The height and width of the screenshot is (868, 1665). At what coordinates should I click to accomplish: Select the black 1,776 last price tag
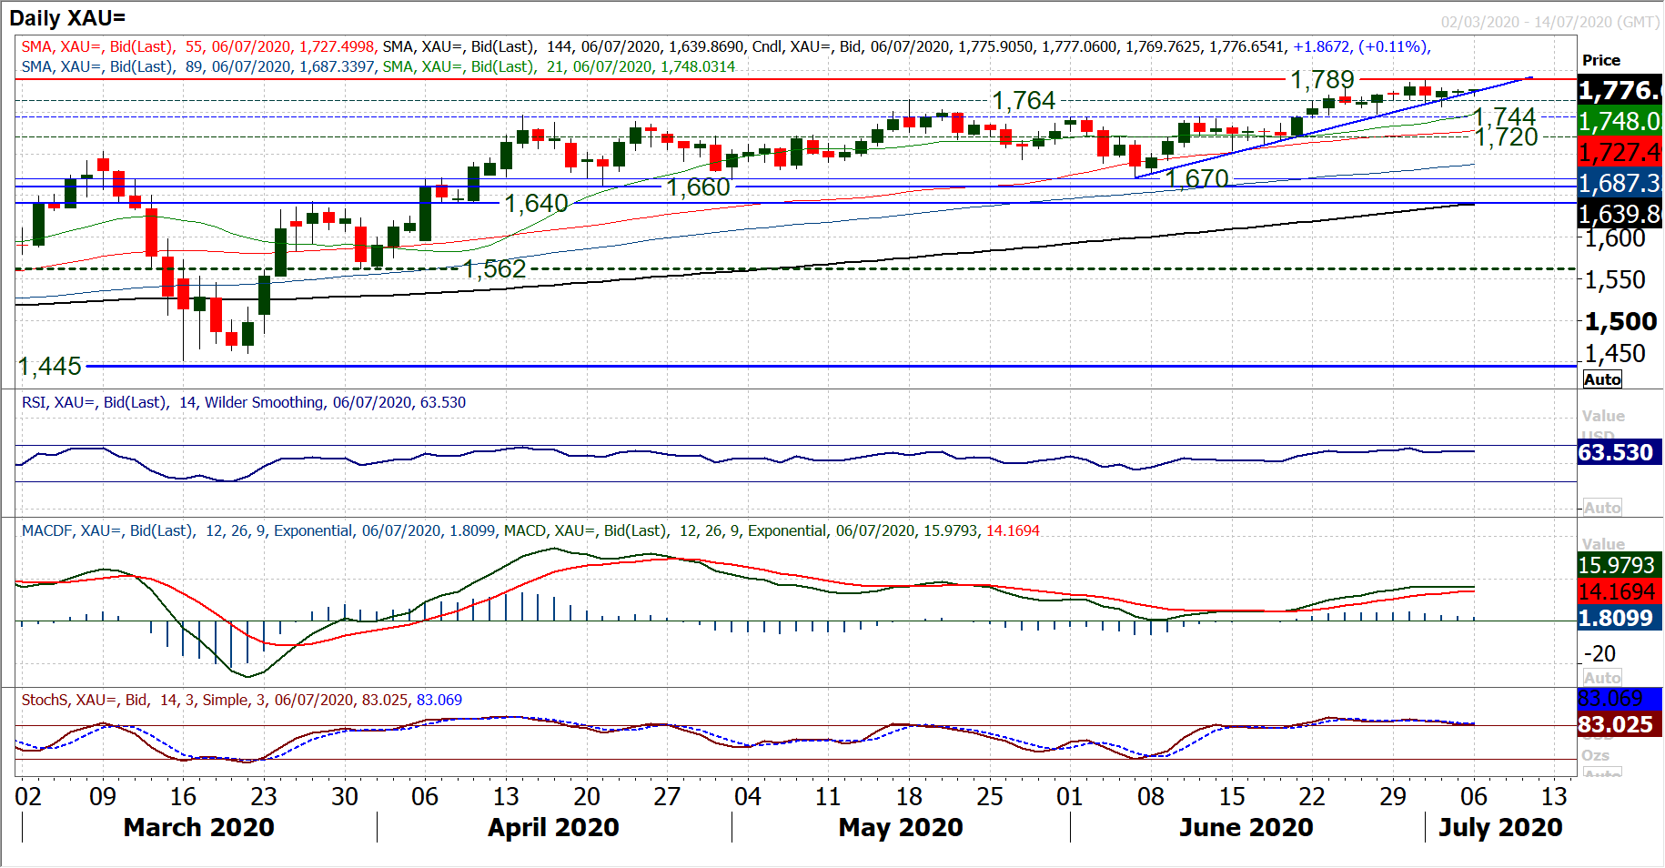click(x=1620, y=90)
